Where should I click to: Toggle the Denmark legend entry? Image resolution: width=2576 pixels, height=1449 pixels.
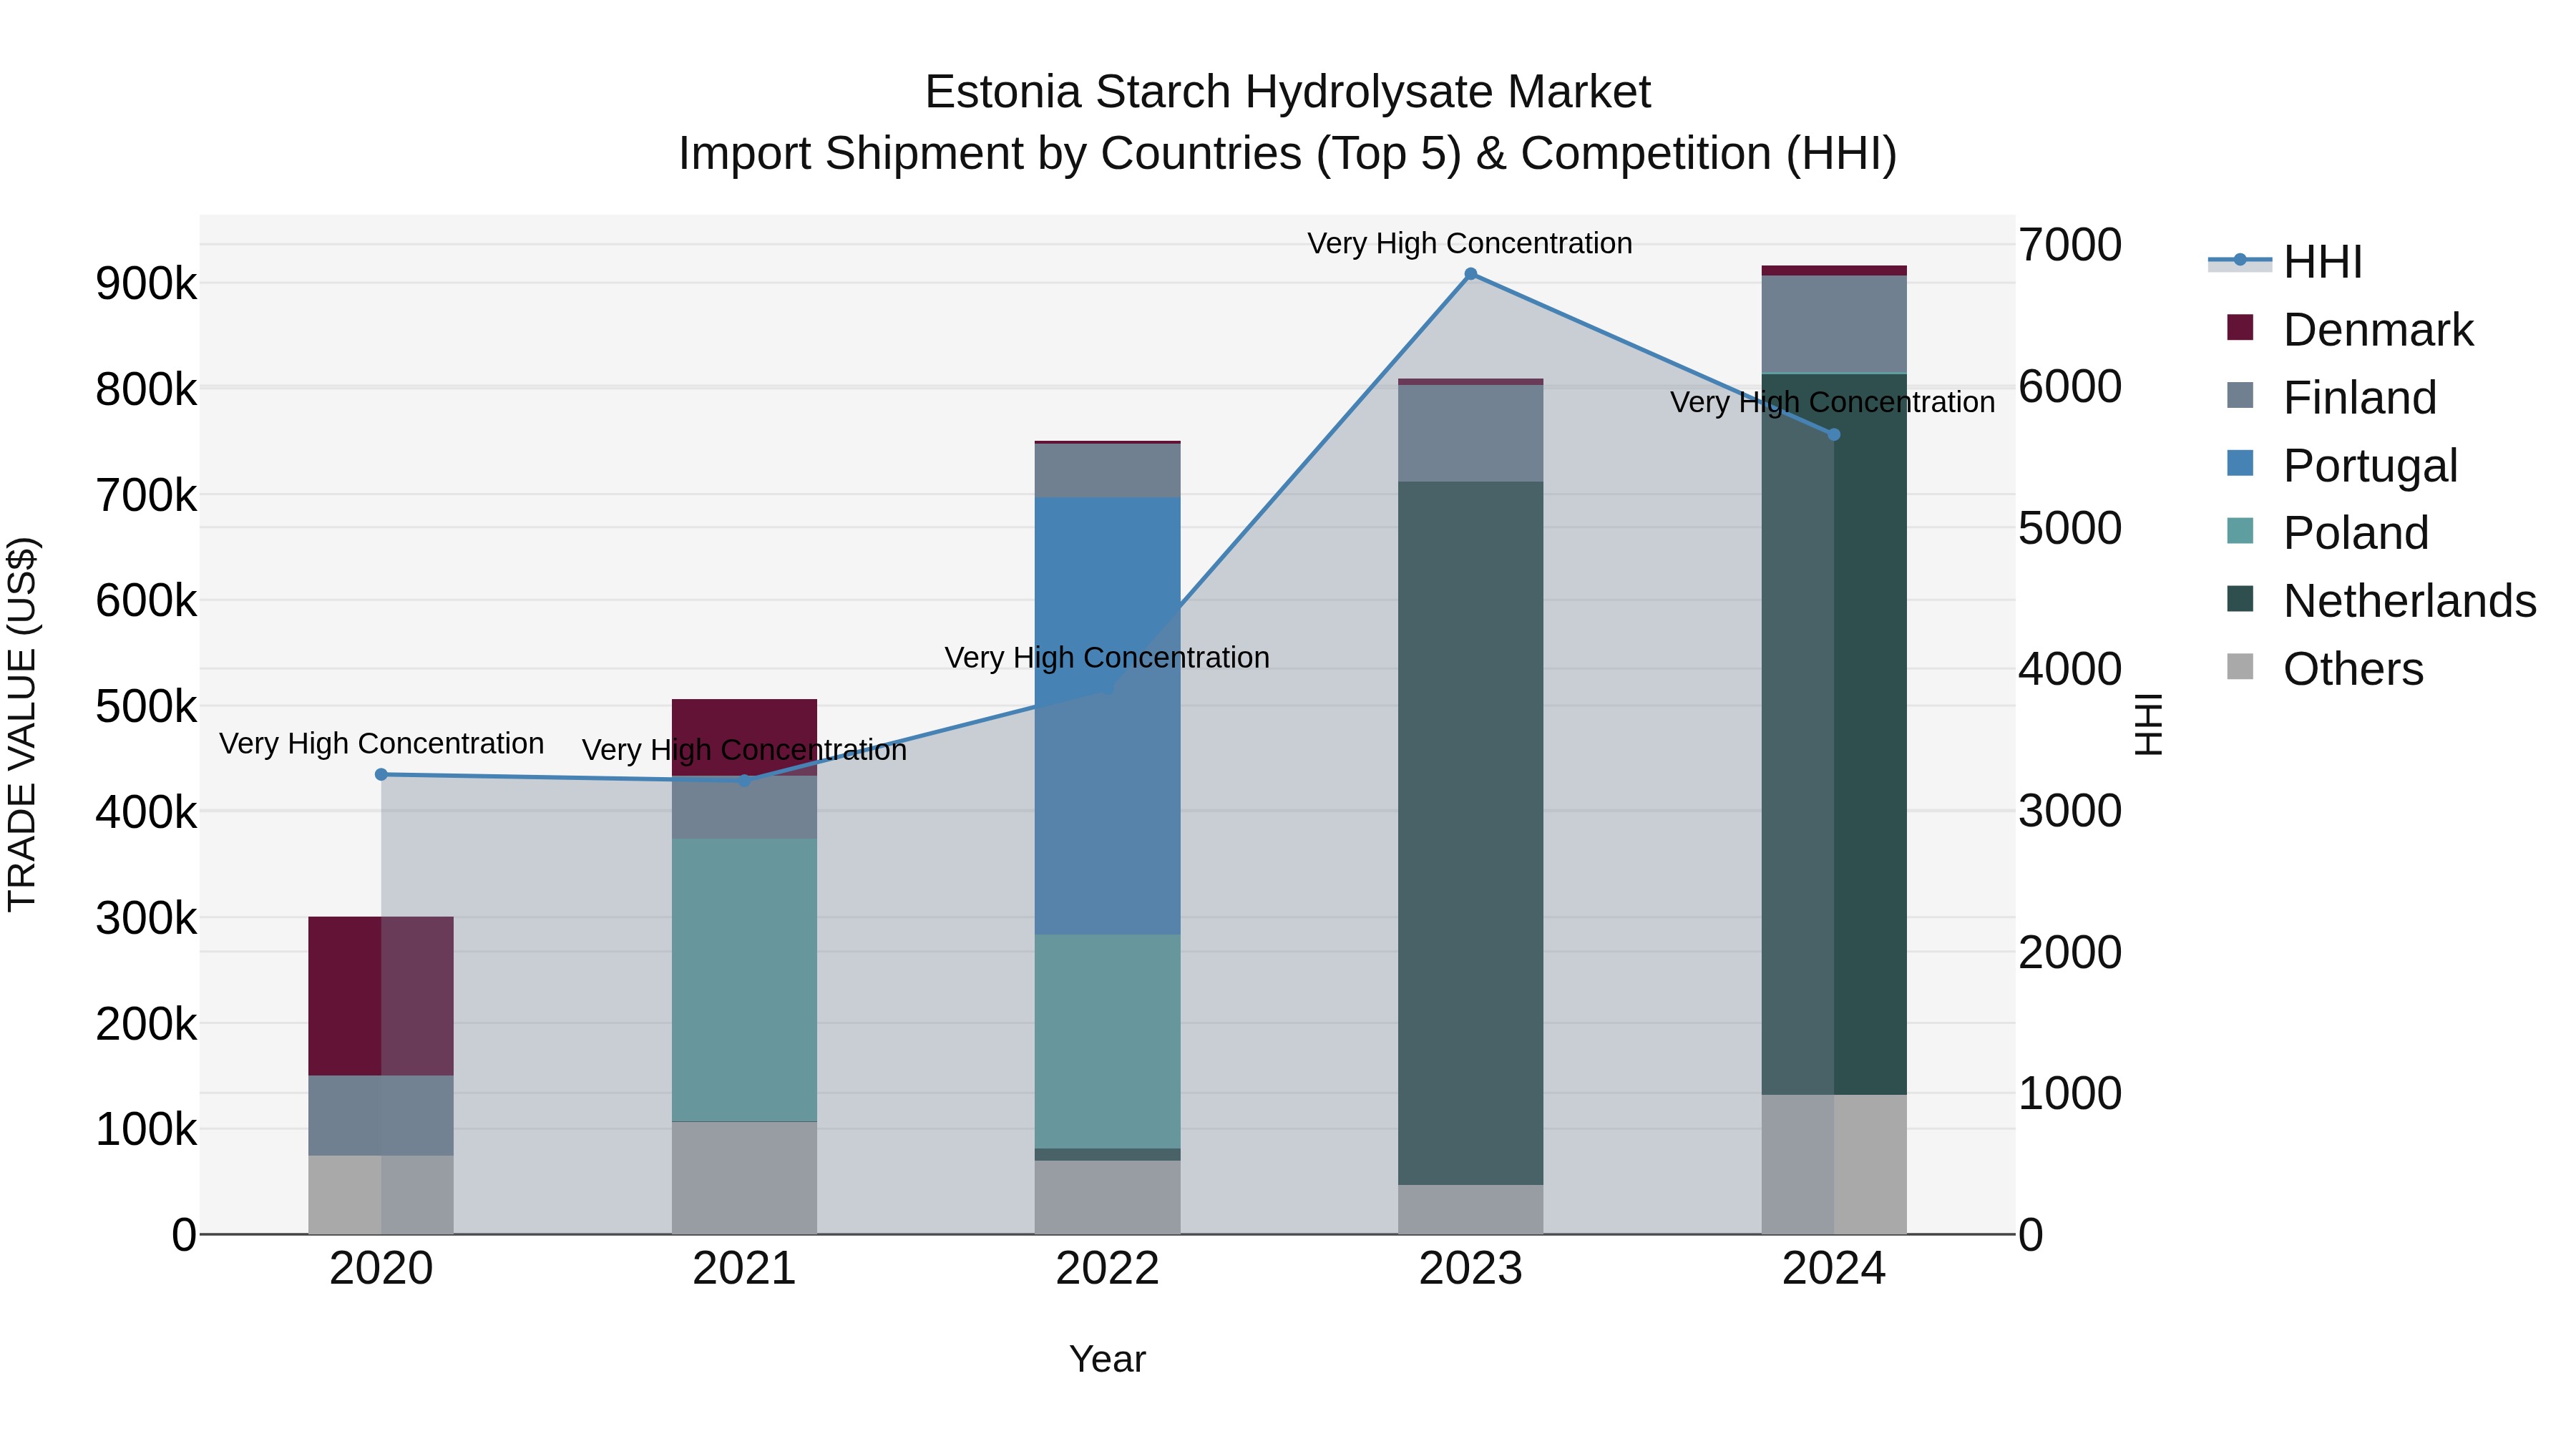click(2350, 330)
